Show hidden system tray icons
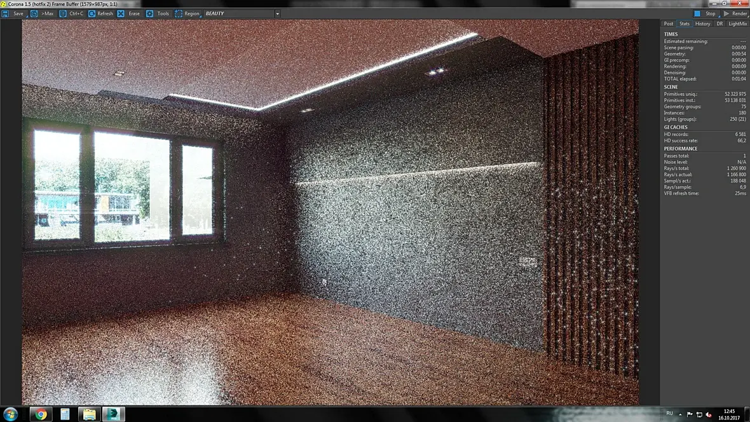 click(680, 414)
